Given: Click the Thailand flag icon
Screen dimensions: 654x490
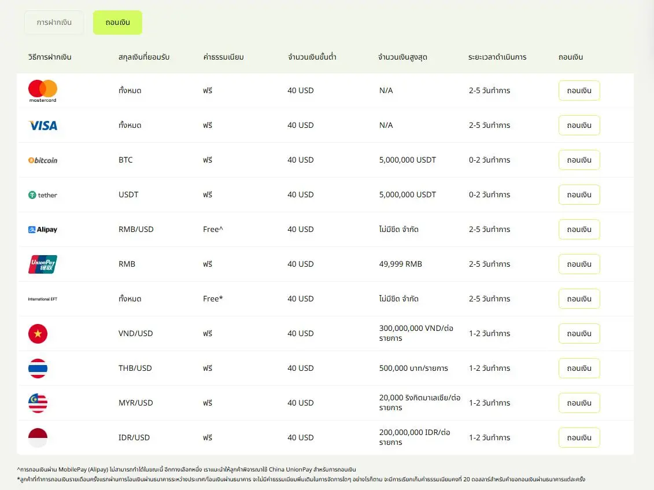Looking at the screenshot, I should [x=38, y=368].
